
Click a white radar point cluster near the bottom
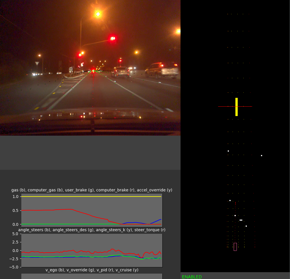click(x=241, y=220)
